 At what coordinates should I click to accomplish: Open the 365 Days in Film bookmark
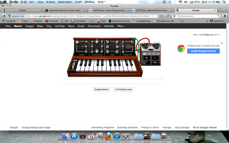coord(164,21)
